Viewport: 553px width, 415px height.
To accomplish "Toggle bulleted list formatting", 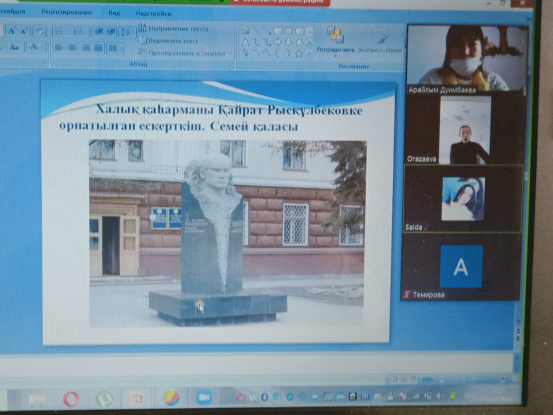I will (59, 31).
